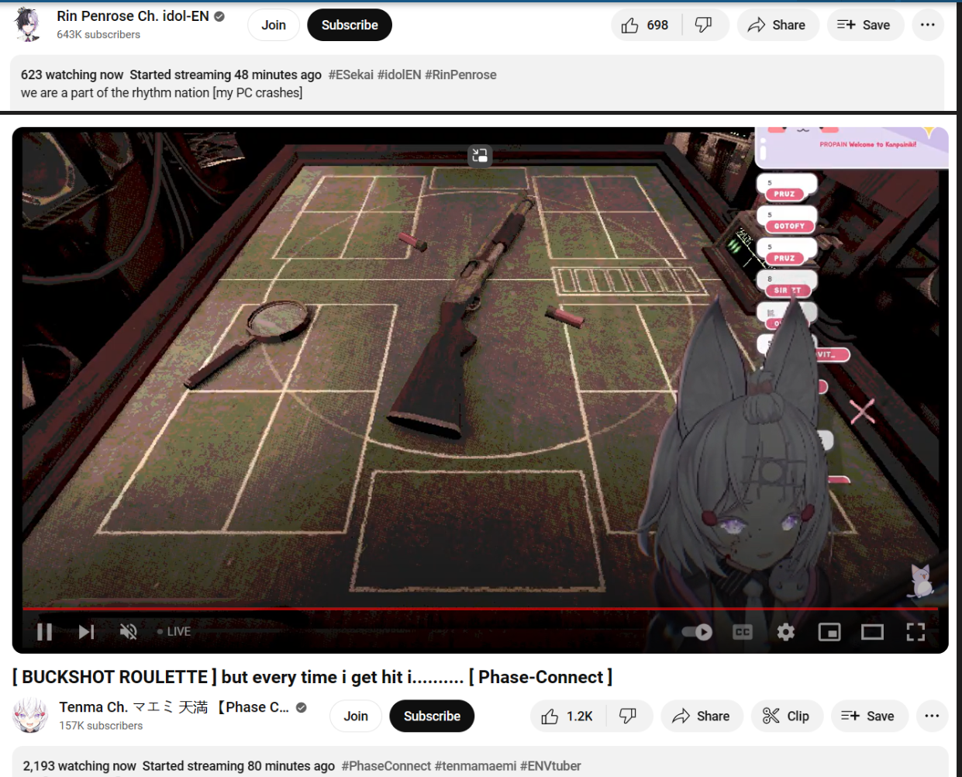This screenshot has width=962, height=777.
Task: Switch to theater mode
Action: [873, 632]
